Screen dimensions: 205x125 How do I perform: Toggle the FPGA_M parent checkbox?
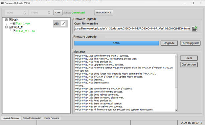(x=10, y=27)
